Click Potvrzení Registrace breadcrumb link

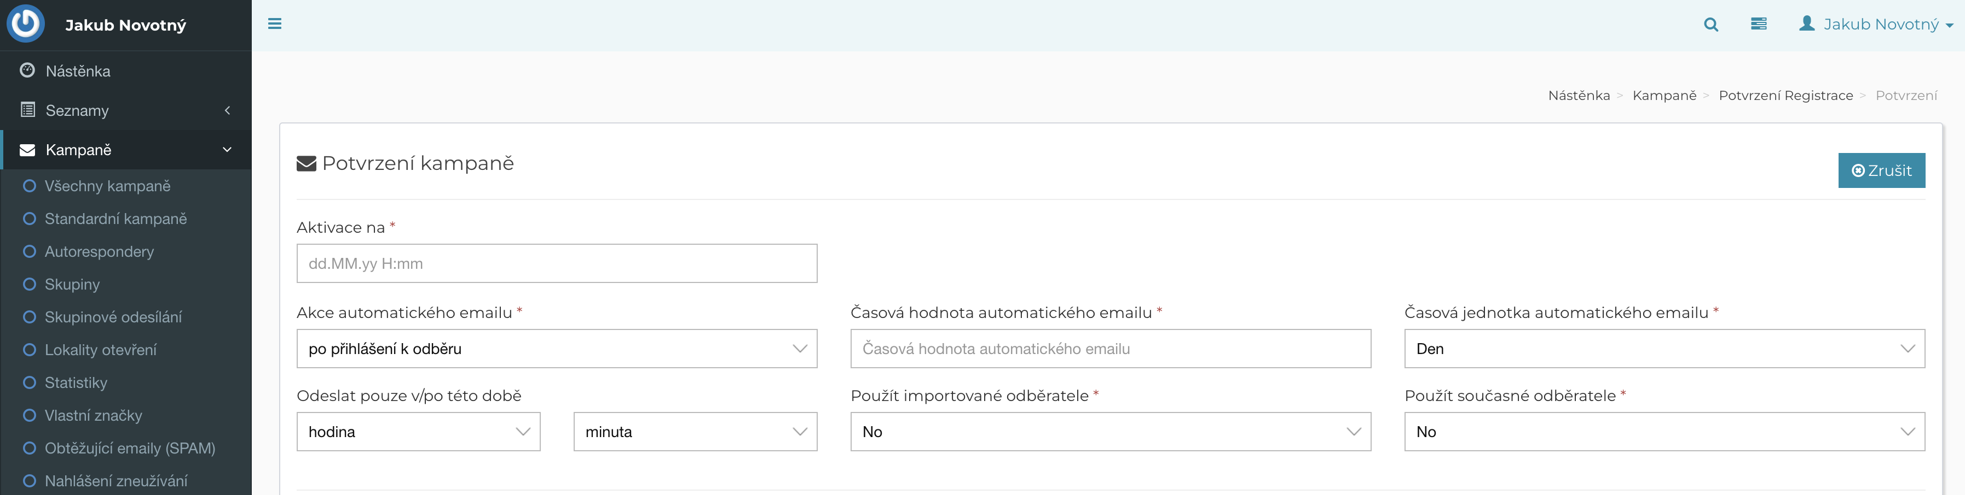1785,95
